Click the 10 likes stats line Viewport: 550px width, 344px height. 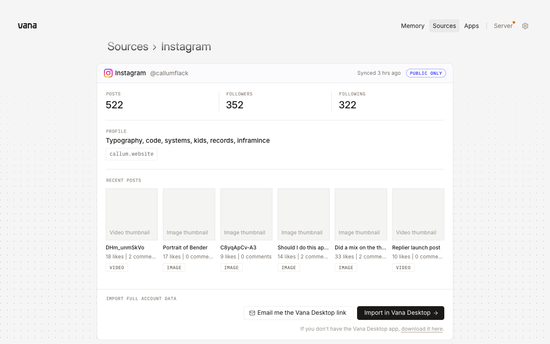pyautogui.click(x=418, y=257)
